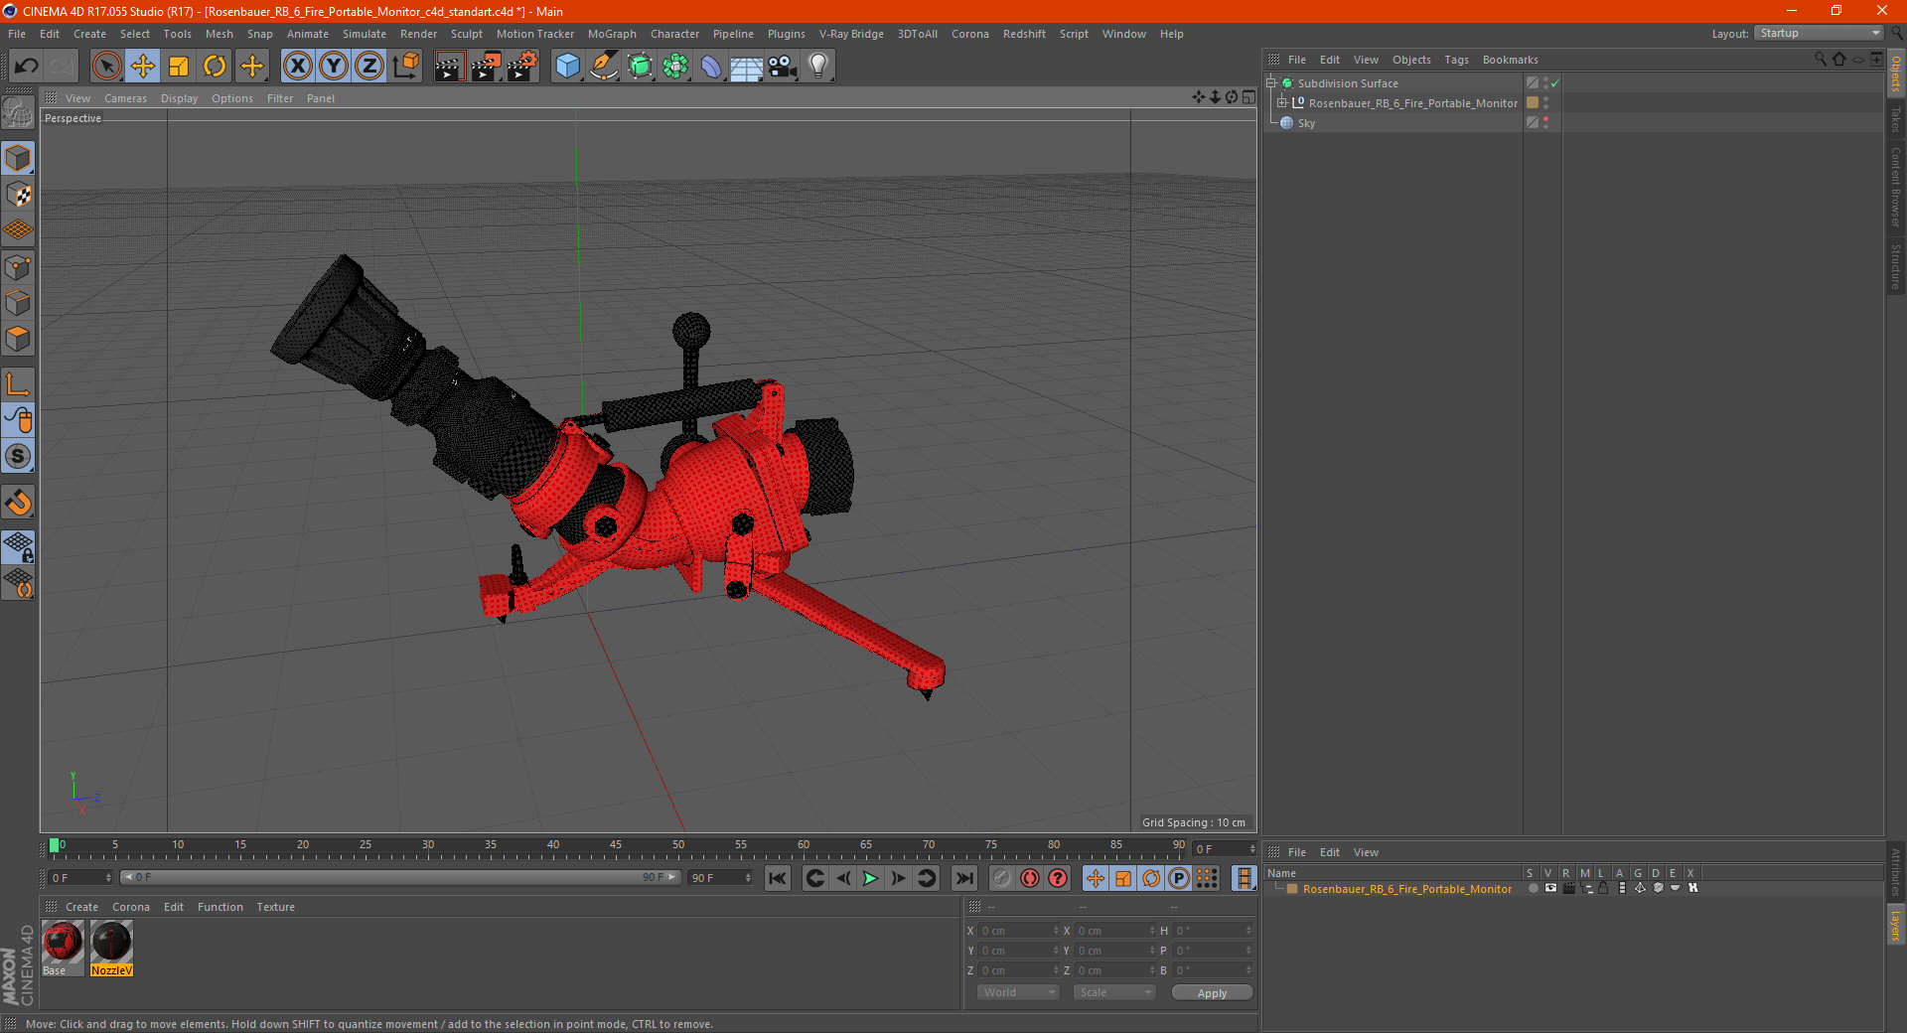Click the X position input field
1907x1033 pixels.
tap(1018, 931)
